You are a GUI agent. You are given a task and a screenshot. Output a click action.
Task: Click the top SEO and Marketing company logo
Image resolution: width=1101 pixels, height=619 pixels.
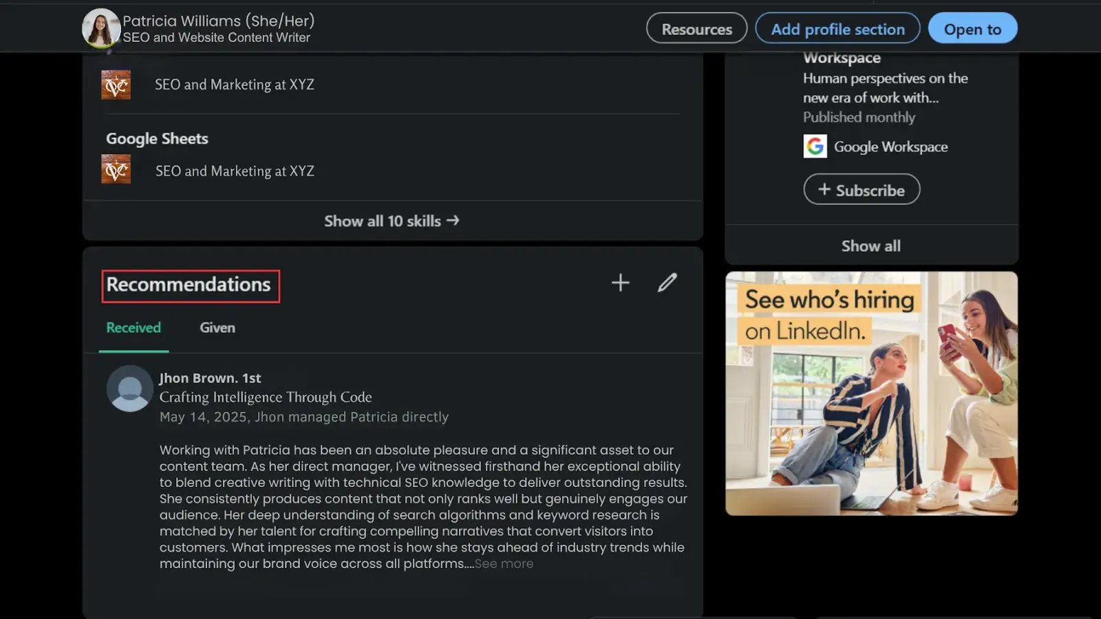tap(116, 85)
